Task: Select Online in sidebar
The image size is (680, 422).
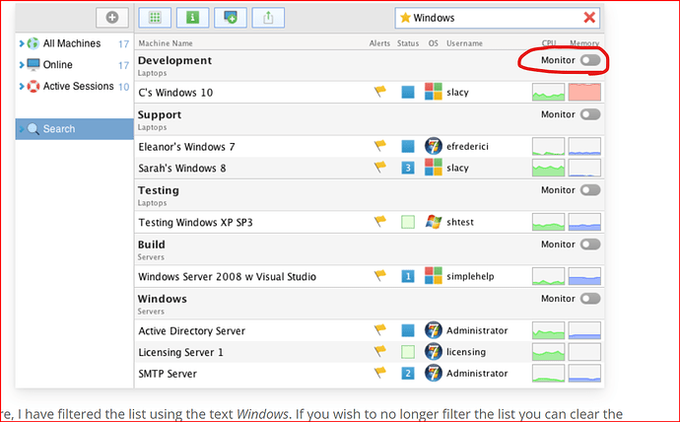Action: coord(74,65)
